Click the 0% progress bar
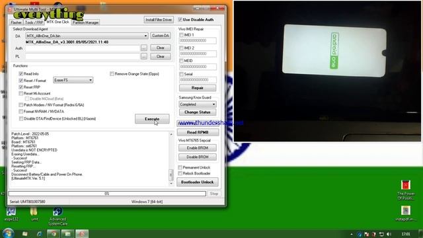This screenshot has width=423, height=238. tap(107, 194)
